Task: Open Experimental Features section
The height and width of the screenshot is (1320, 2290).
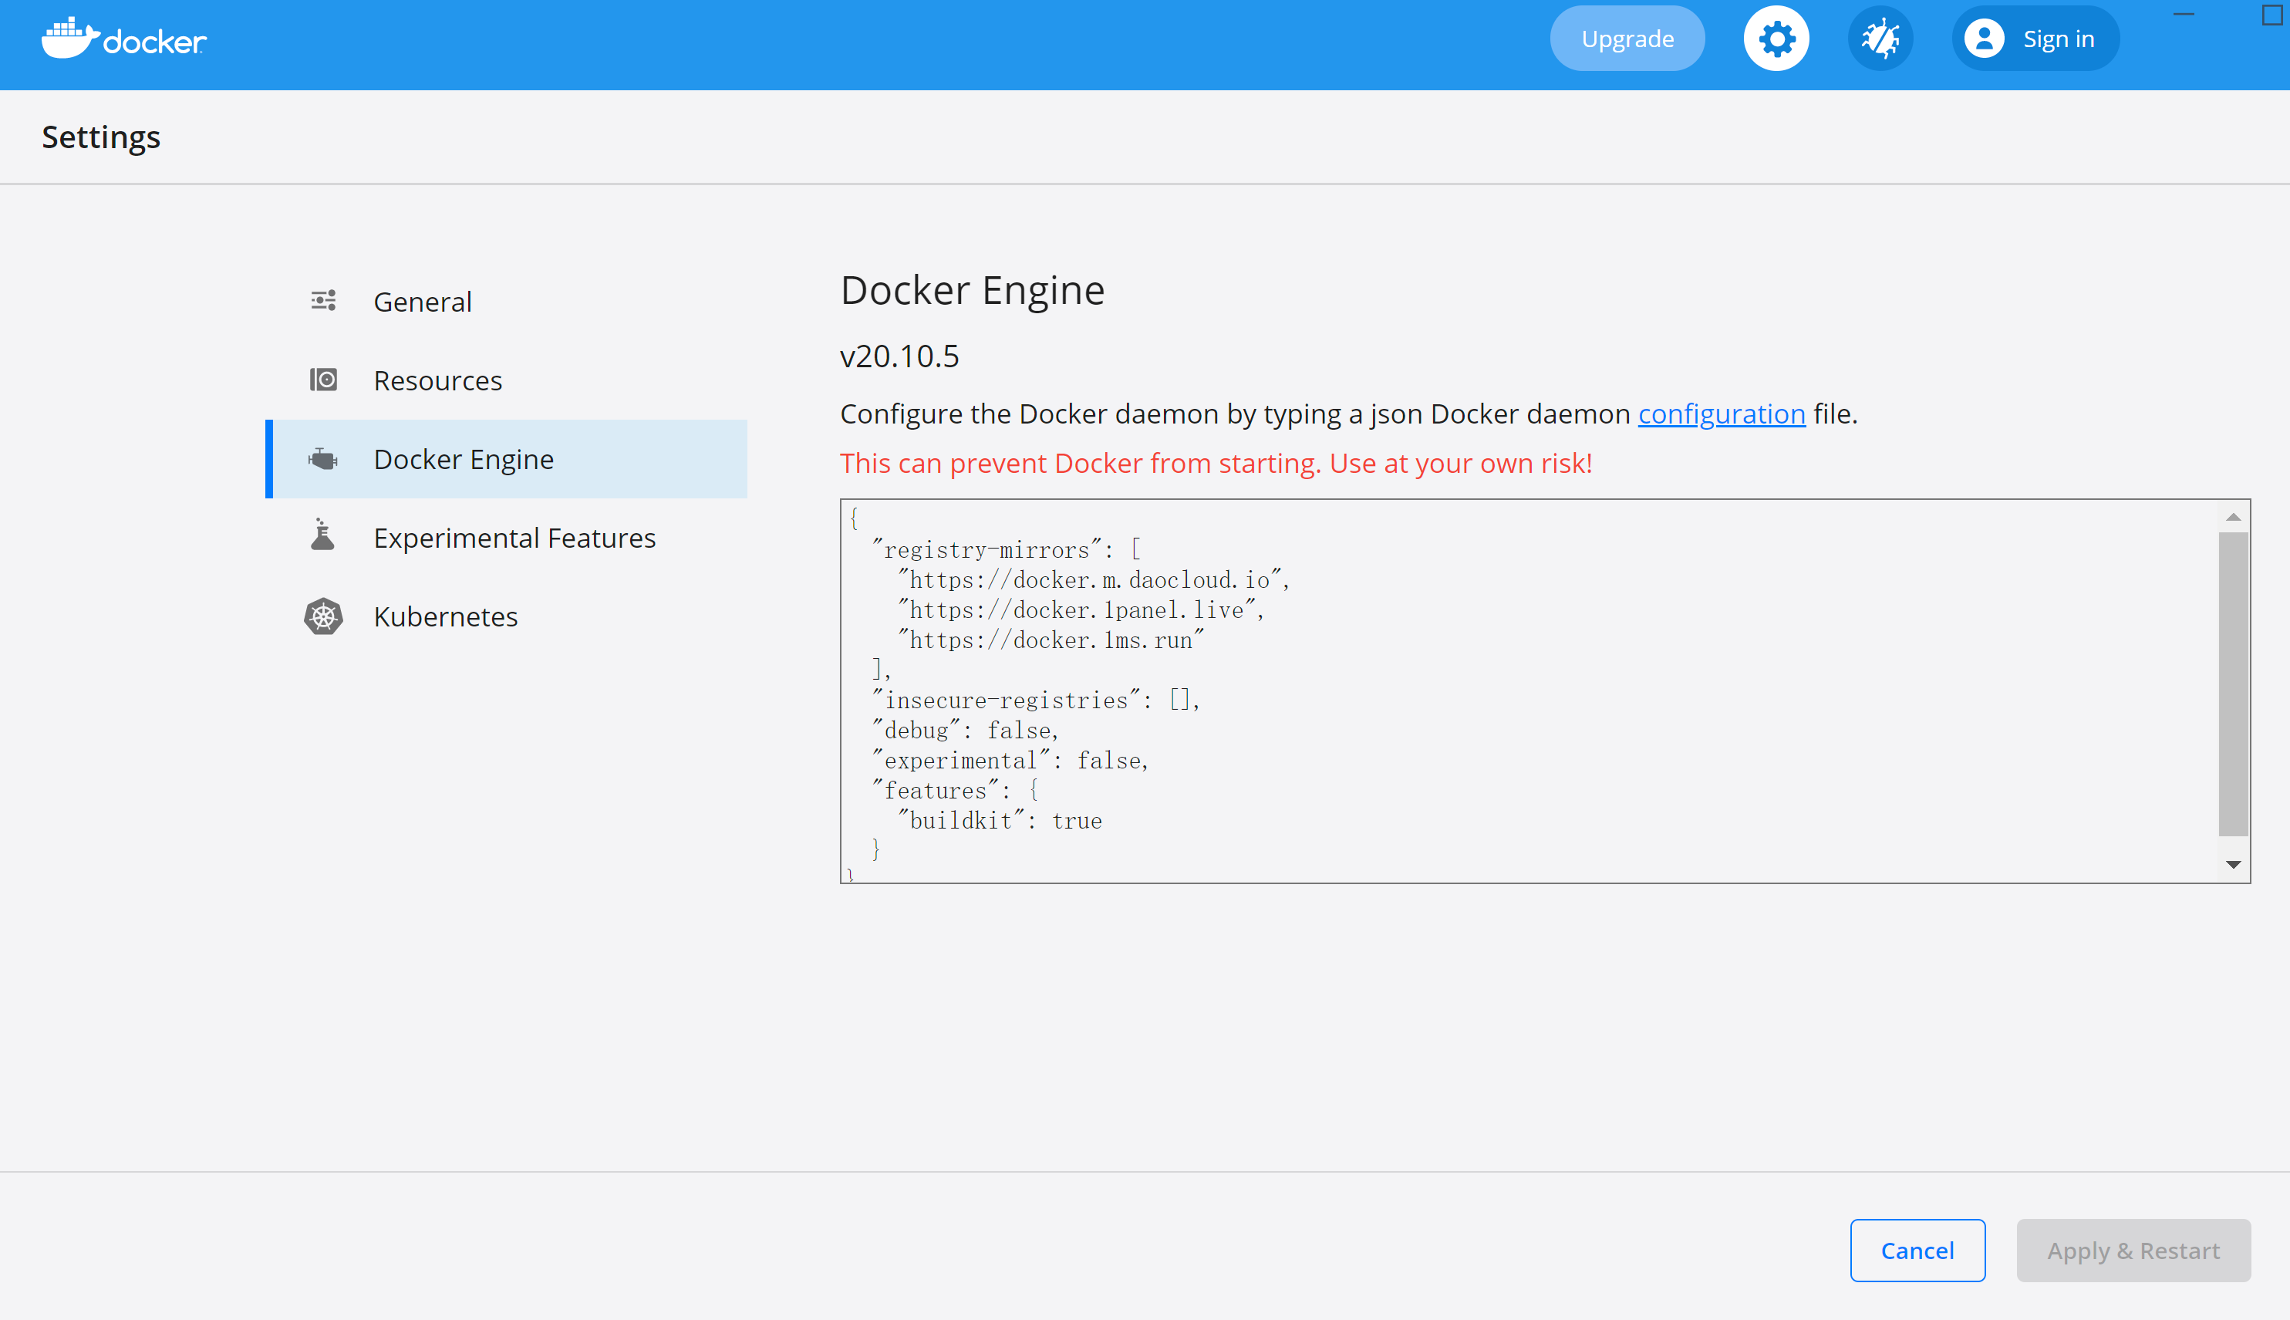Action: pos(507,538)
